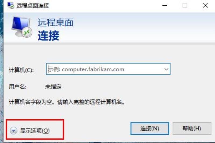Click the 未指定 username value text
215x143 pixels.
[x=53, y=87]
